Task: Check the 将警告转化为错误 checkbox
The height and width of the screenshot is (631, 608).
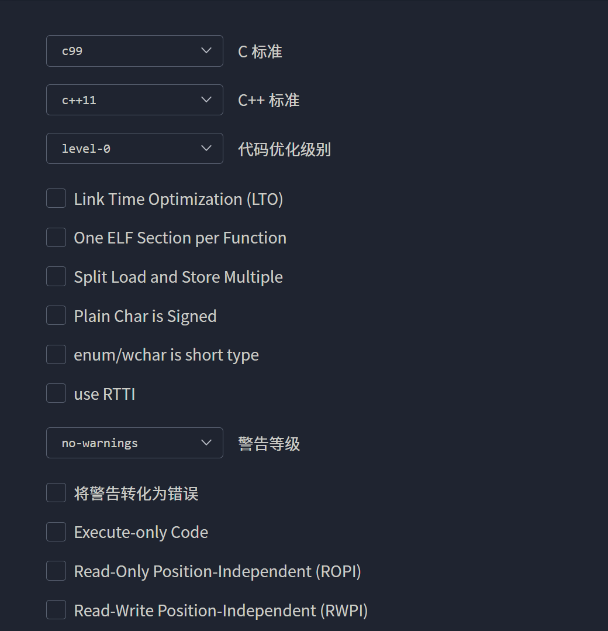Action: (56, 493)
